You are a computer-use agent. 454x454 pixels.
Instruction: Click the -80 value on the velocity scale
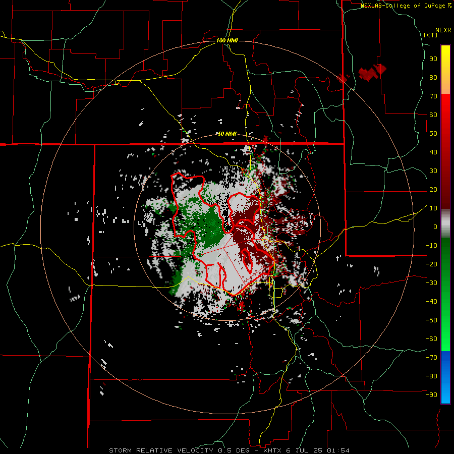(431, 376)
